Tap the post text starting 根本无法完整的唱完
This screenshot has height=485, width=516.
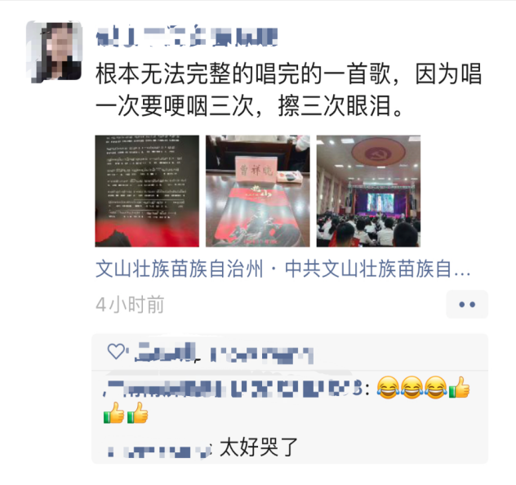289,90
